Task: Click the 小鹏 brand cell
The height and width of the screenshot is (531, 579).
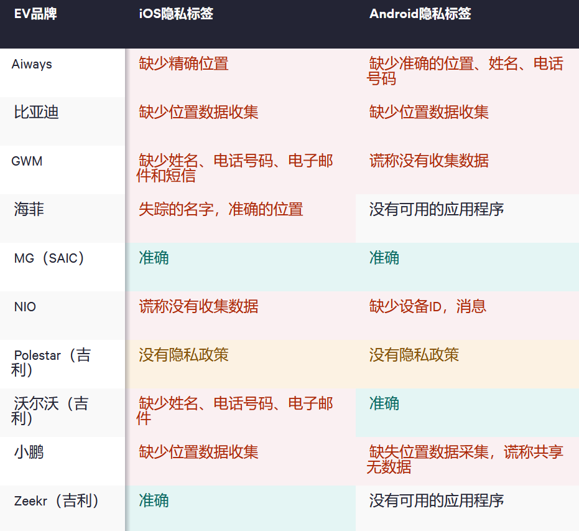Action: click(x=29, y=453)
